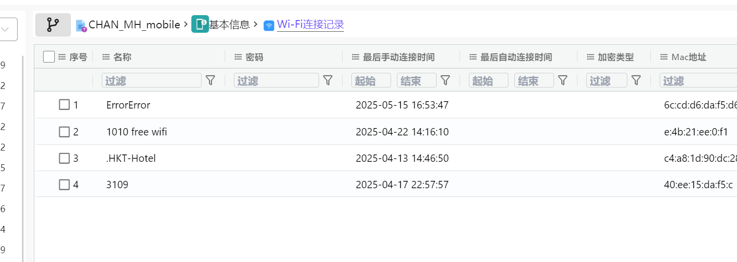Screen dimensions: 737x262
Task: Go to CHAN_MH_mobile in breadcrumb
Action: (x=134, y=25)
